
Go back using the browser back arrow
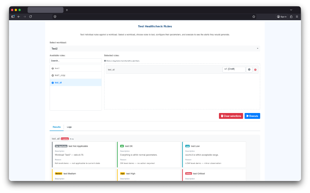(19, 17)
